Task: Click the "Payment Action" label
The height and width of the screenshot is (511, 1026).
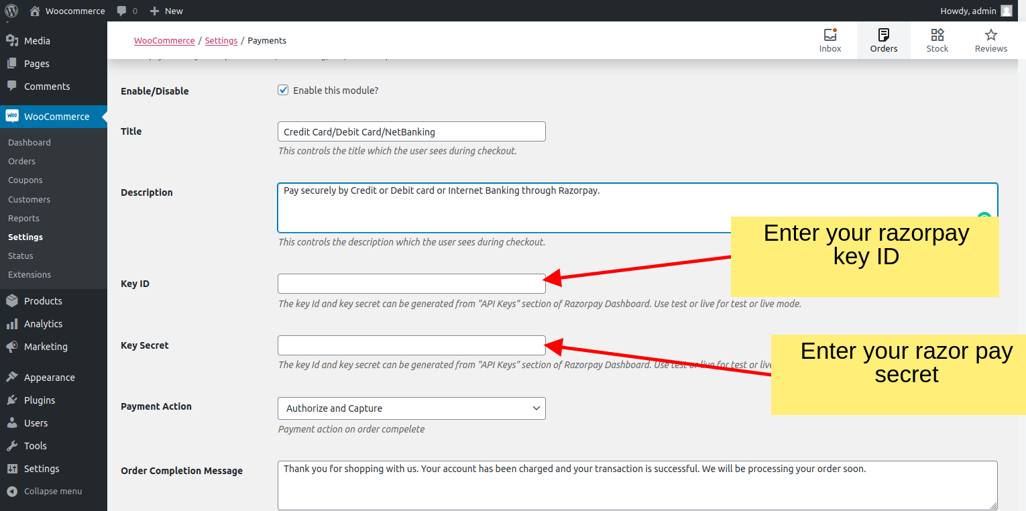Action: pyautogui.click(x=156, y=406)
